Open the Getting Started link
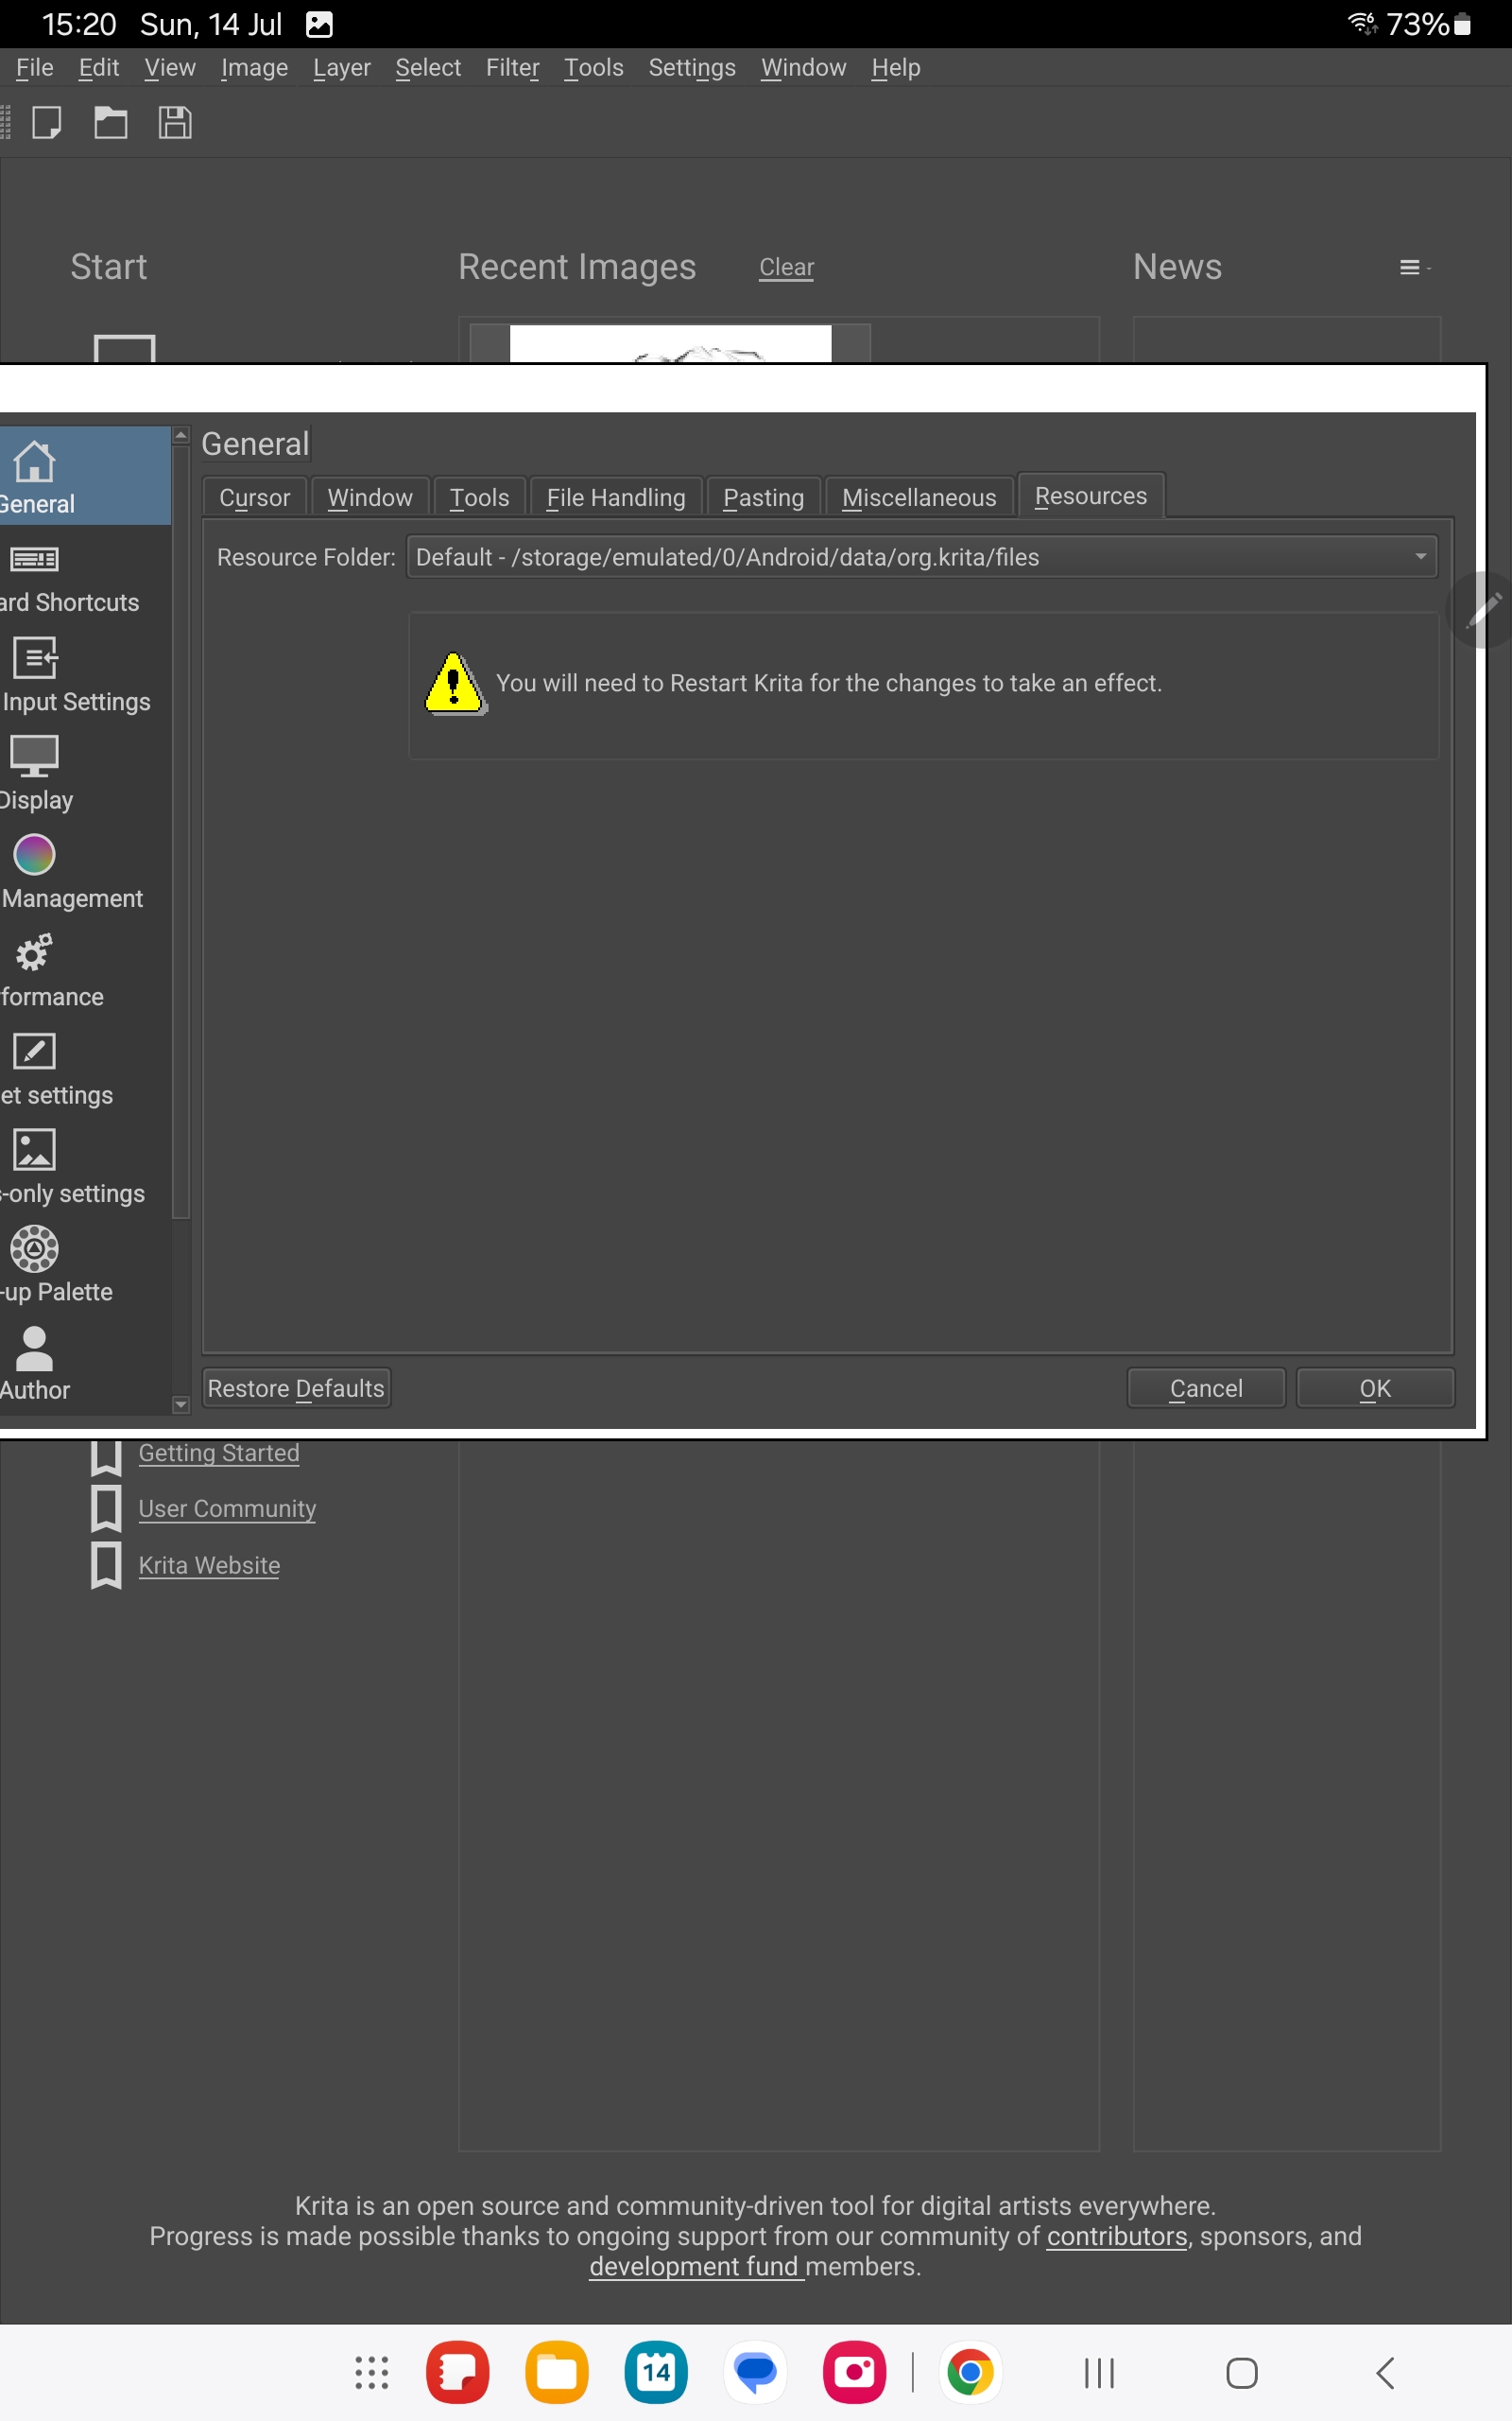 (219, 1453)
